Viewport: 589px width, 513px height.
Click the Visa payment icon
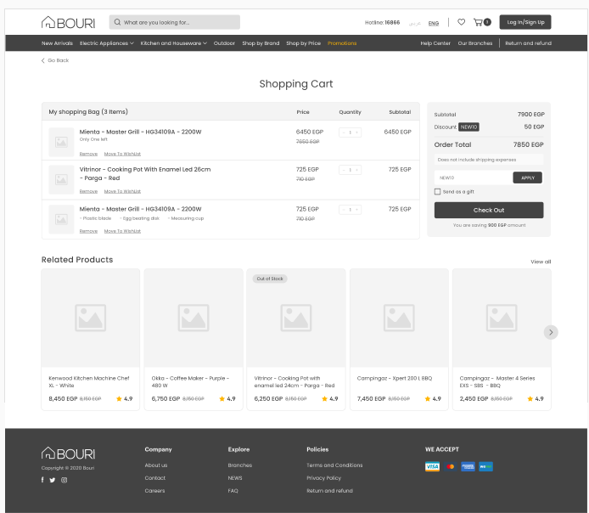coord(432,466)
